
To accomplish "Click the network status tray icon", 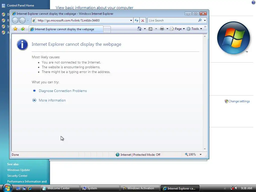I will point(232,188).
